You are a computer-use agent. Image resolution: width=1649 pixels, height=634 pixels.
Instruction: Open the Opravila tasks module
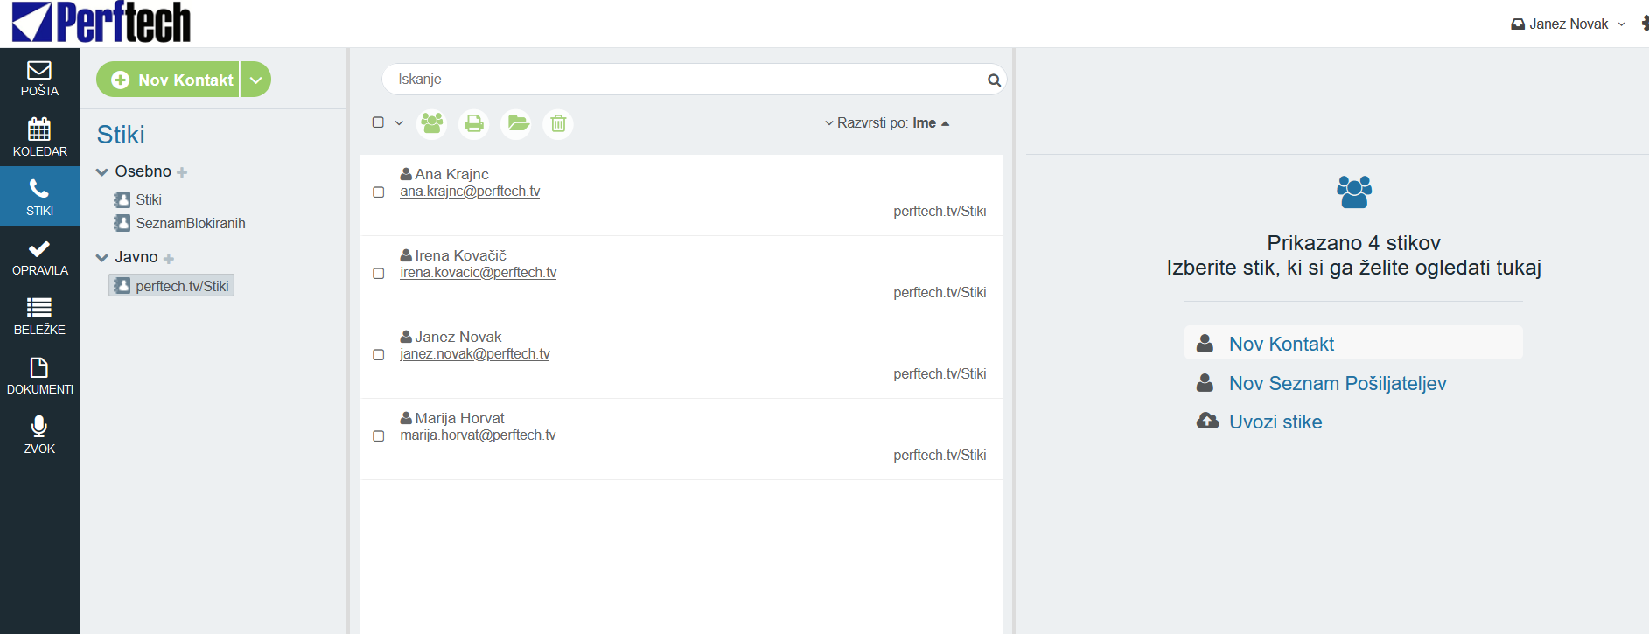tap(39, 256)
